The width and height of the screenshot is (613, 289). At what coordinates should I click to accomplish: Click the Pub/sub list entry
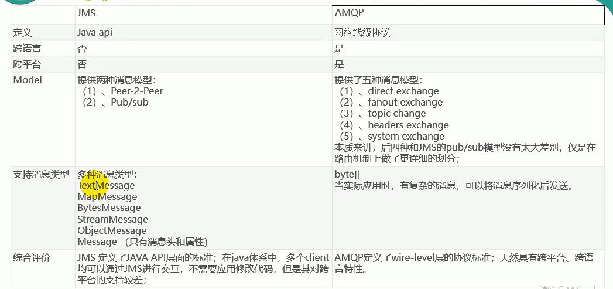pos(129,103)
